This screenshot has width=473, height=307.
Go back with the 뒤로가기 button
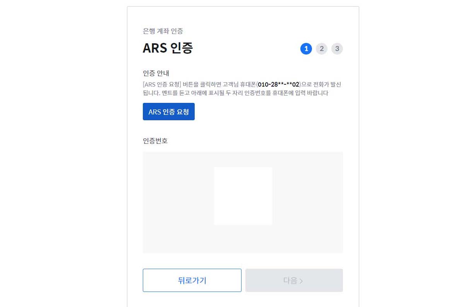coord(192,280)
